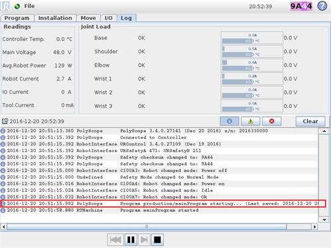Click the Main Voltage 48.0 V reading

coord(37,52)
